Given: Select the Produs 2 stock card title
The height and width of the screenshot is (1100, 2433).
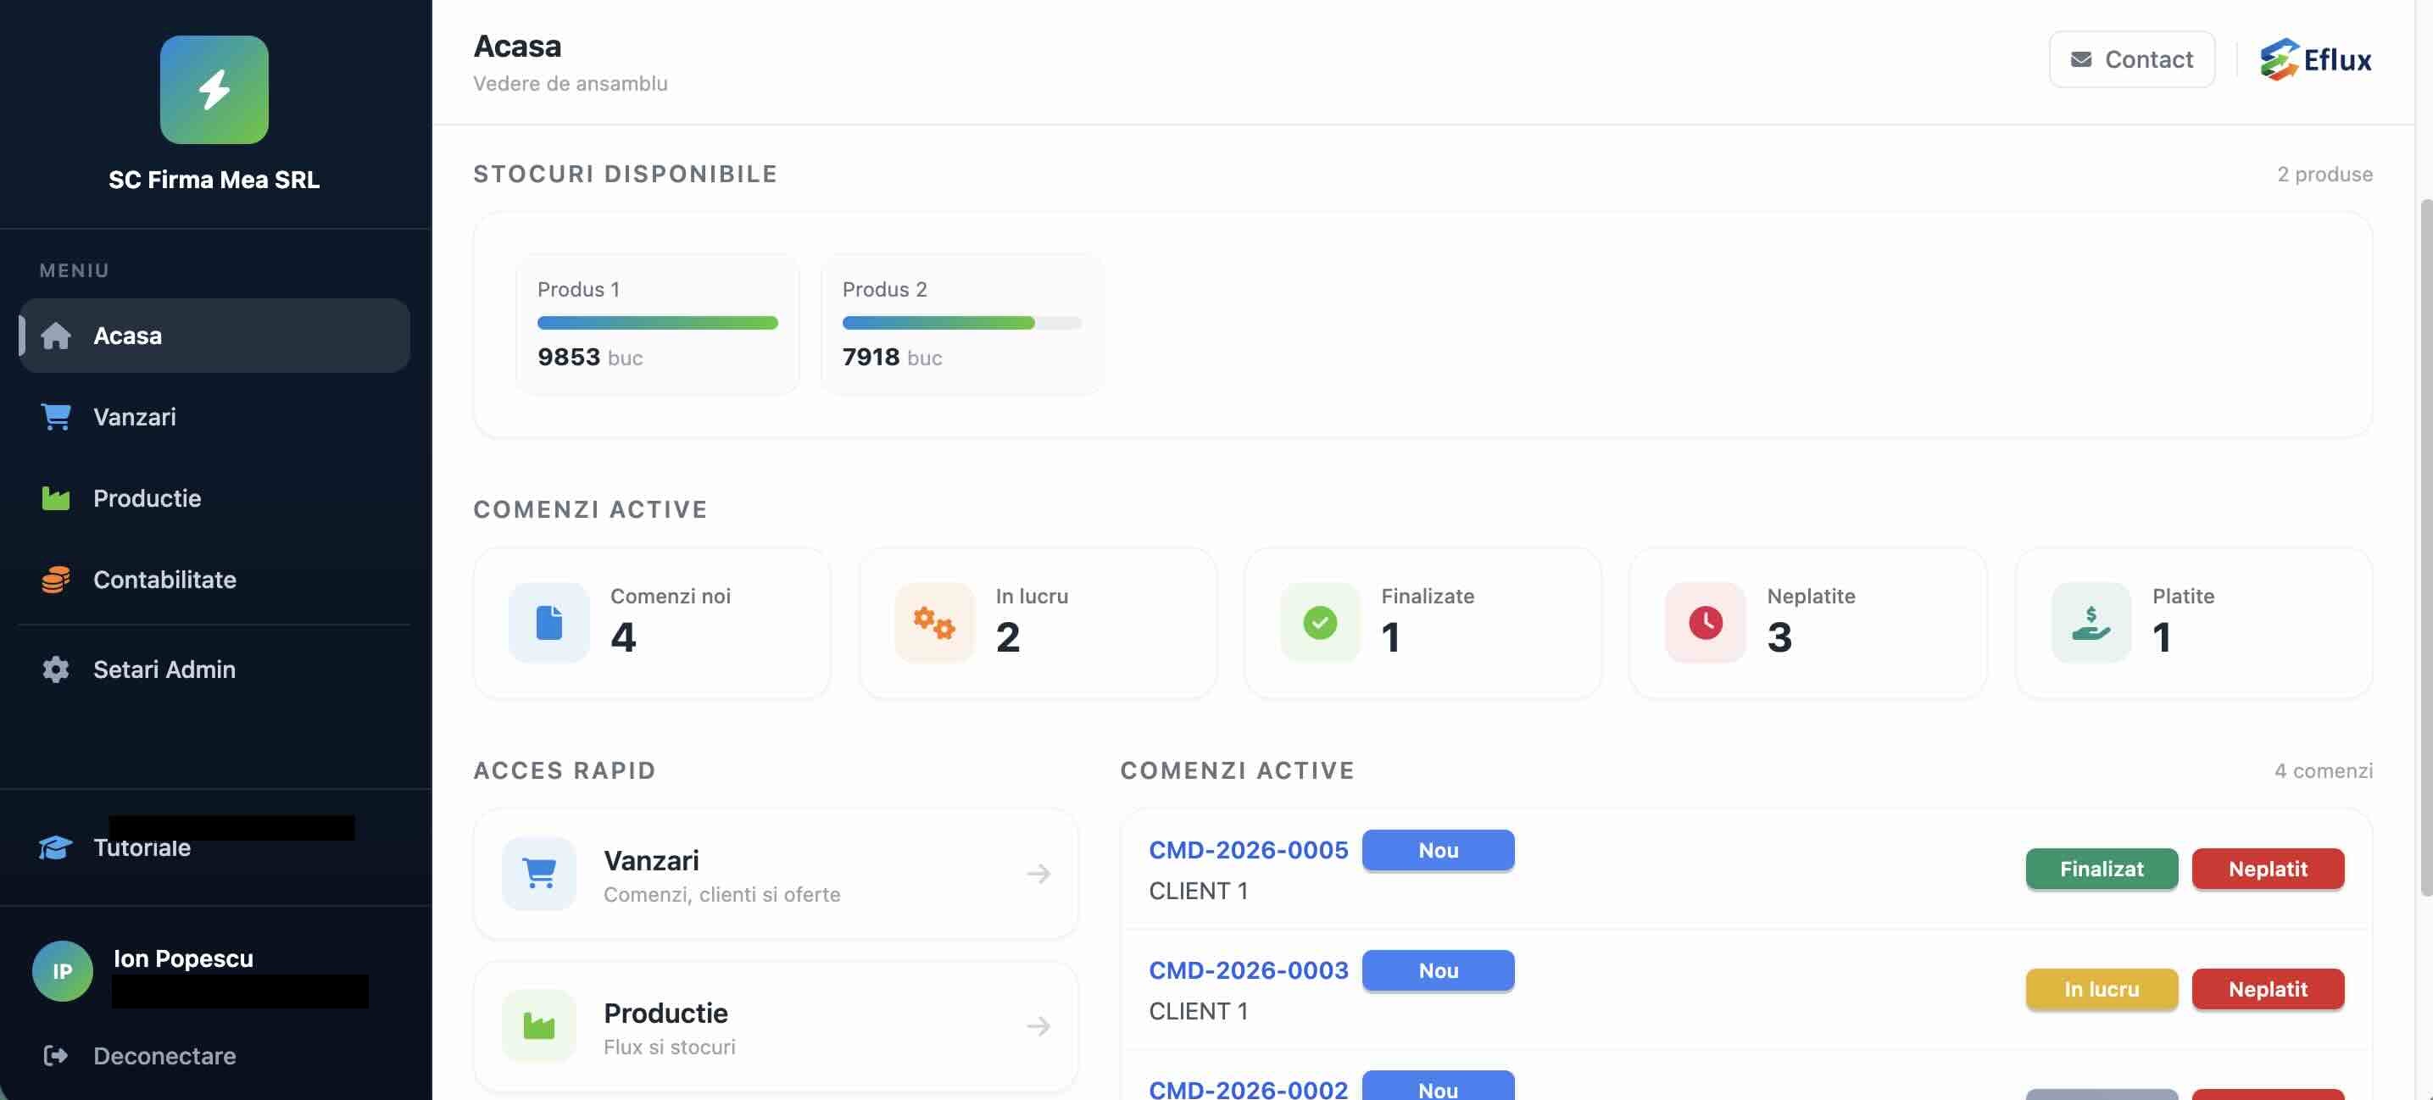Looking at the screenshot, I should coord(884,289).
